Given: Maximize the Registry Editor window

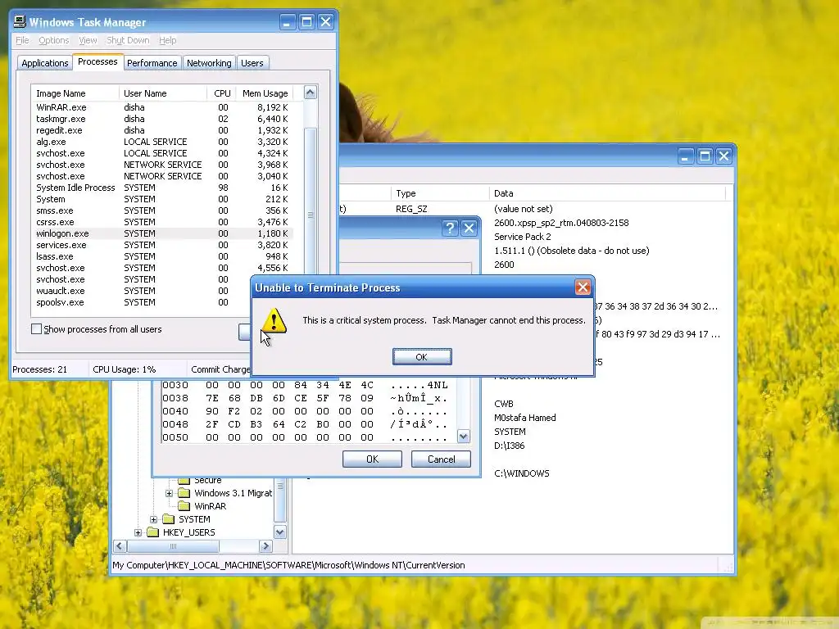Looking at the screenshot, I should tap(705, 156).
